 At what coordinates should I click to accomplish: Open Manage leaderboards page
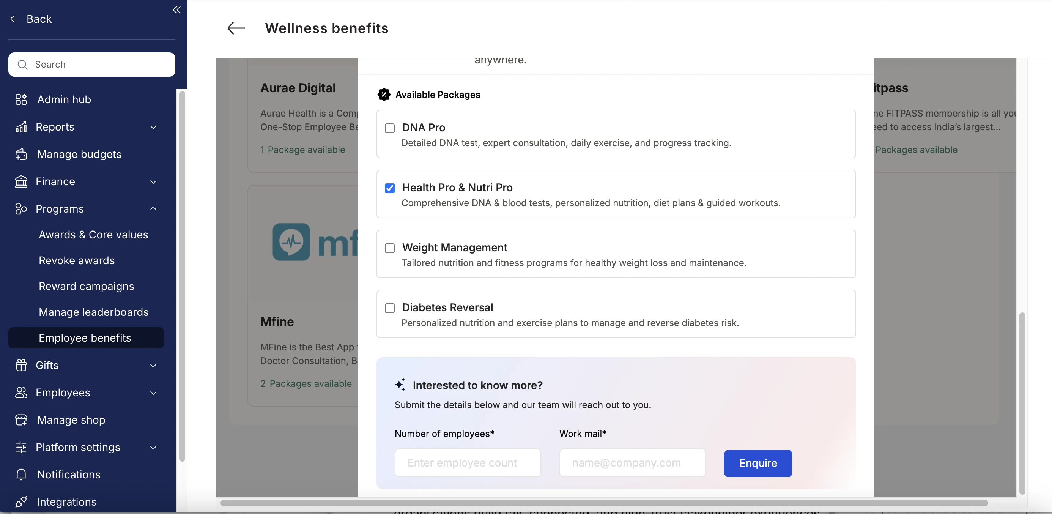click(93, 312)
